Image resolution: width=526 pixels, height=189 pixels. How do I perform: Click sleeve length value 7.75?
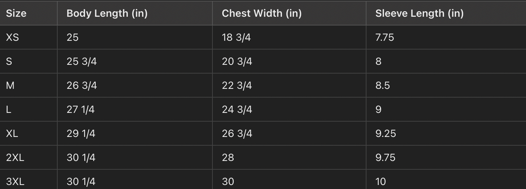[385, 37]
